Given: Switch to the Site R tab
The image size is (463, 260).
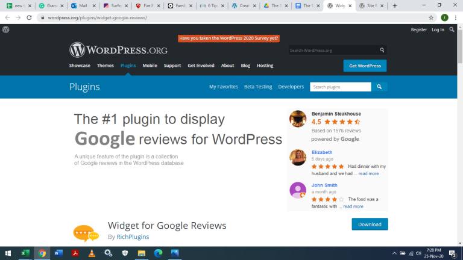Looking at the screenshot, I should click(371, 5).
